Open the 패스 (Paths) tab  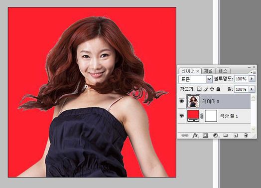point(223,71)
